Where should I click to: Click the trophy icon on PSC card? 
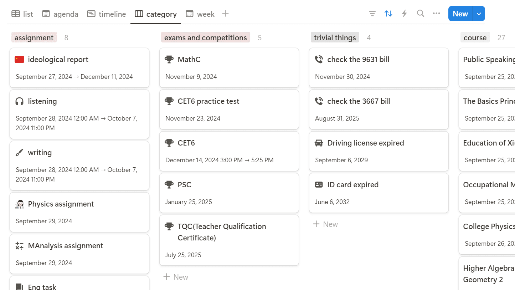point(169,185)
